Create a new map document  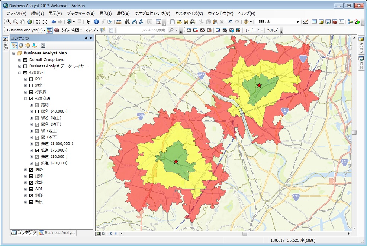(x=172, y=22)
